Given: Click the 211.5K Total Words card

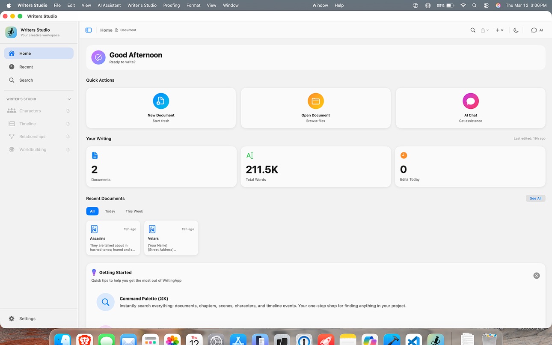Looking at the screenshot, I should click(316, 167).
